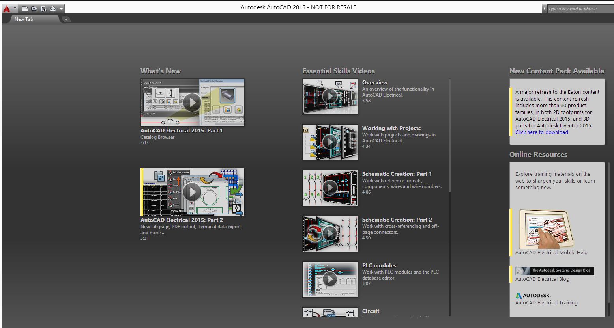
Task: Play the Schematic Creation: Part 2 video
Action: [330, 234]
